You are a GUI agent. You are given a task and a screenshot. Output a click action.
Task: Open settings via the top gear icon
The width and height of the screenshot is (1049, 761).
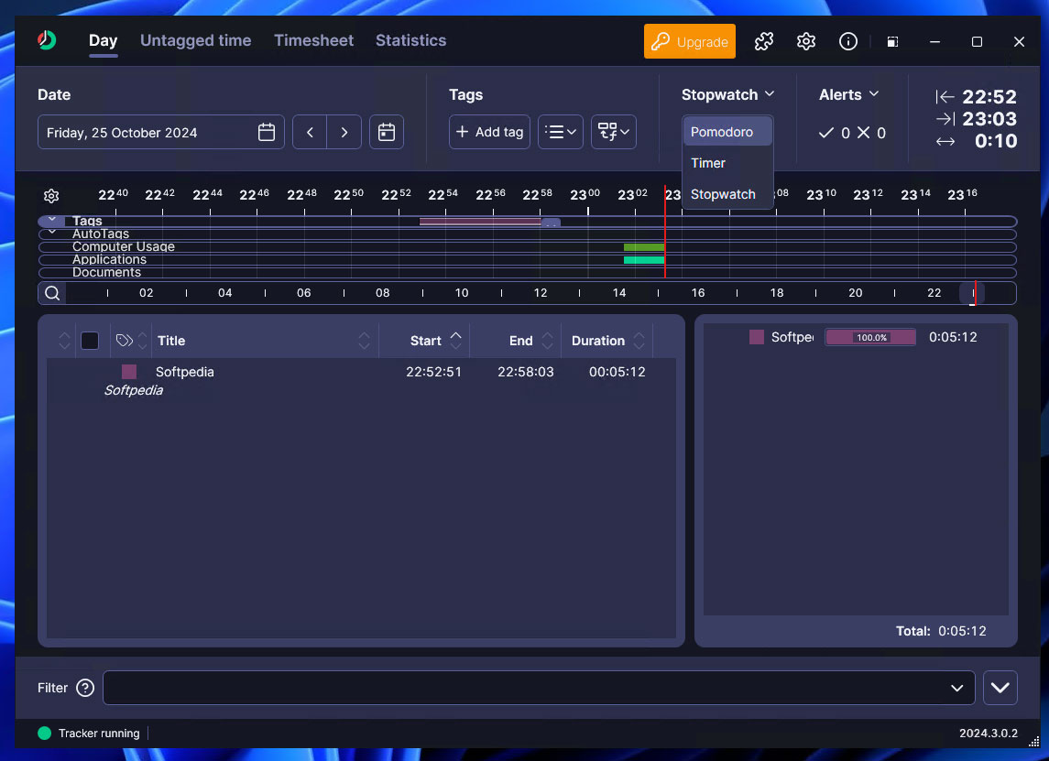pos(806,41)
